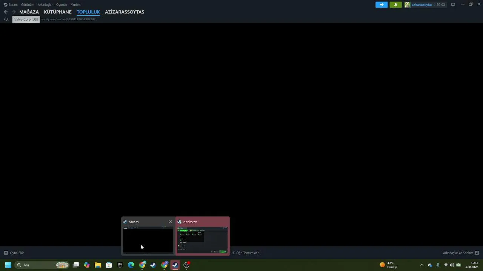Open the first Chrome taskbar icon
The image size is (483, 271).
tap(142, 265)
